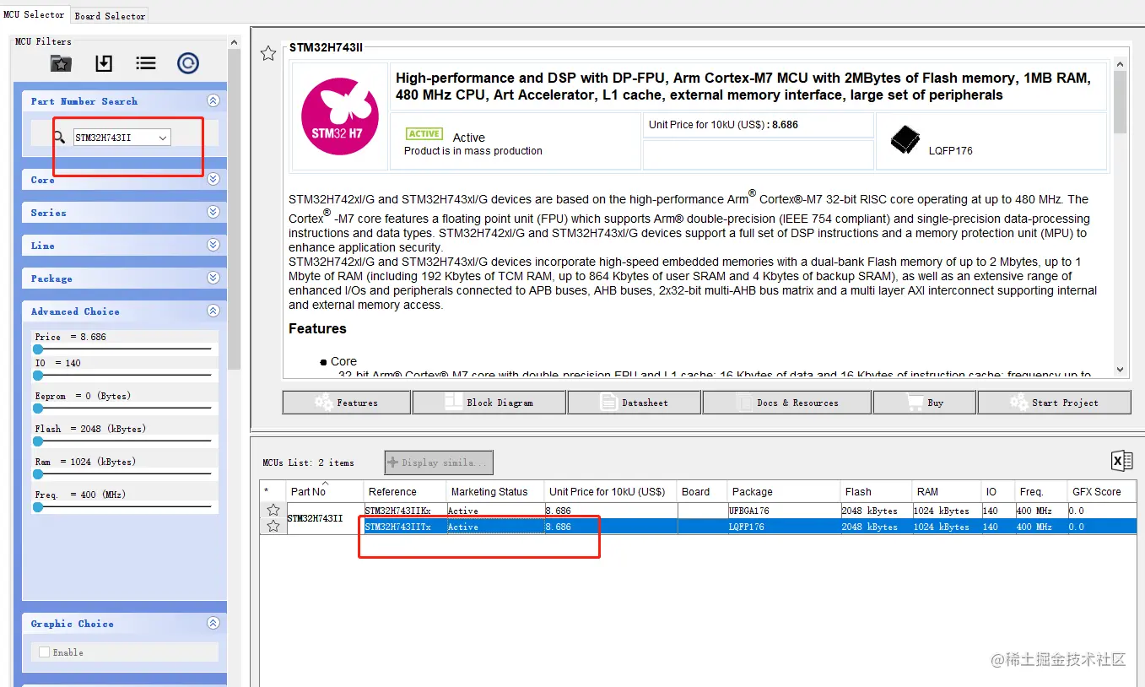Star the STM32H743IITx row as favorite

pos(273,526)
